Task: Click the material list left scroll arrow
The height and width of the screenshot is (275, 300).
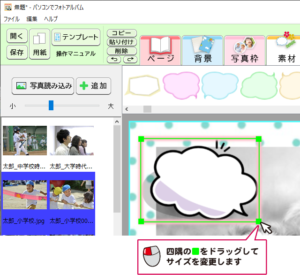Action: (x=127, y=109)
